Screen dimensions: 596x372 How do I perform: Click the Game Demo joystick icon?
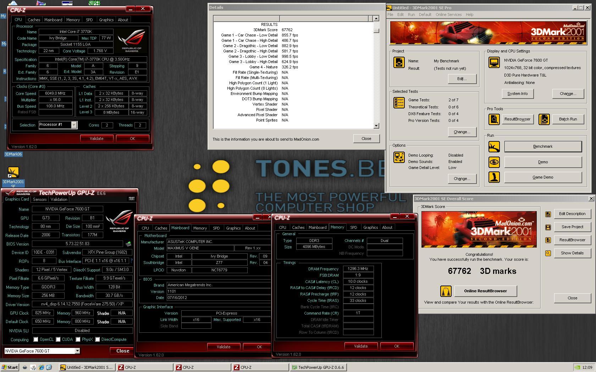(494, 177)
